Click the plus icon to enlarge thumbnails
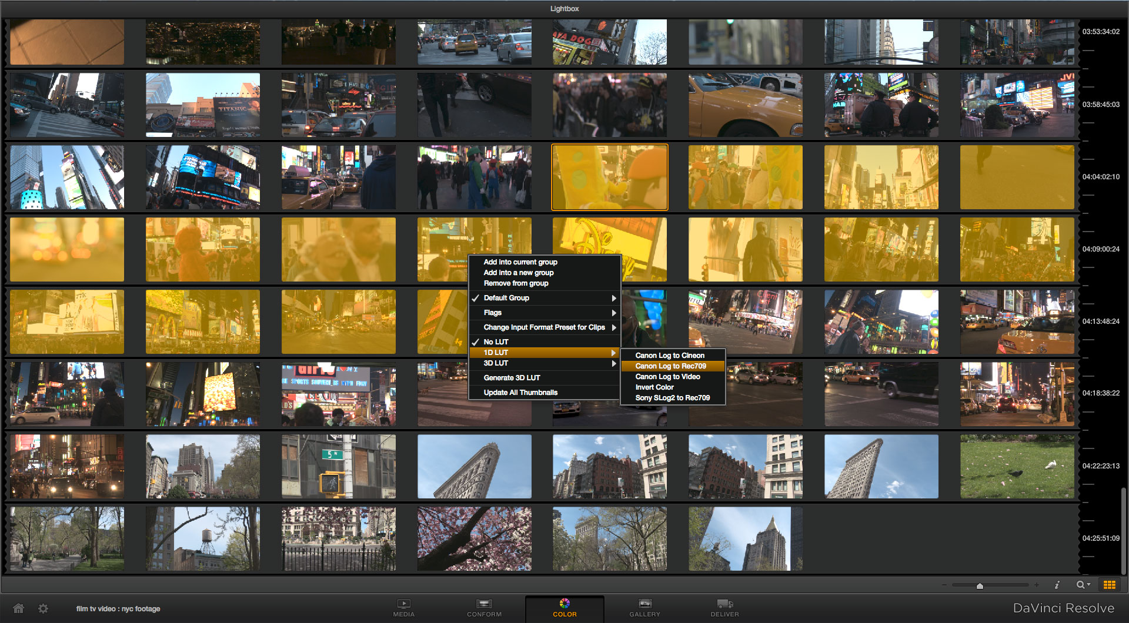Viewport: 1129px width, 623px height. (x=1037, y=585)
